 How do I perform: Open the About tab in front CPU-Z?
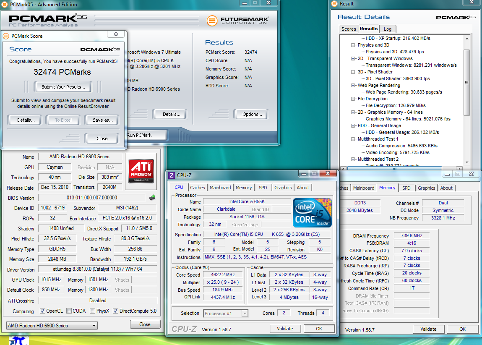pyautogui.click(x=303, y=188)
